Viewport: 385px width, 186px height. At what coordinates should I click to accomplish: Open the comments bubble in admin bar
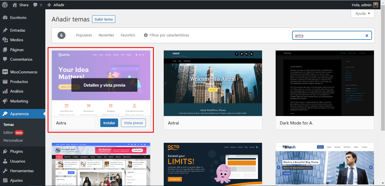click(x=35, y=5)
